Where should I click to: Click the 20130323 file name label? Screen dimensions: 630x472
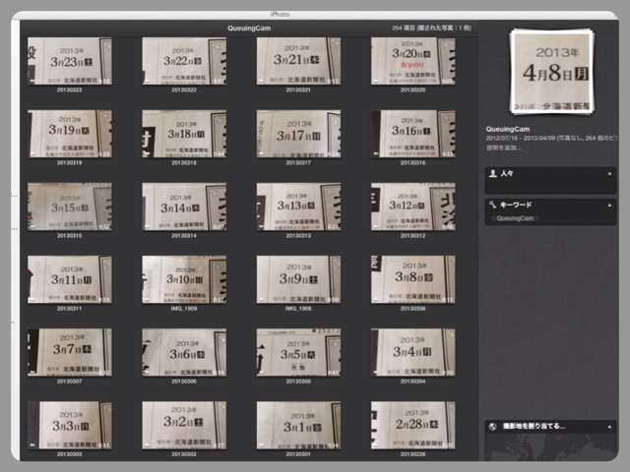click(70, 89)
